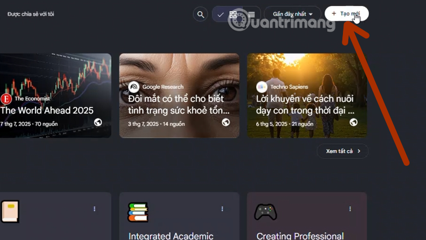Click globe icon on Google Research card

(x=226, y=123)
